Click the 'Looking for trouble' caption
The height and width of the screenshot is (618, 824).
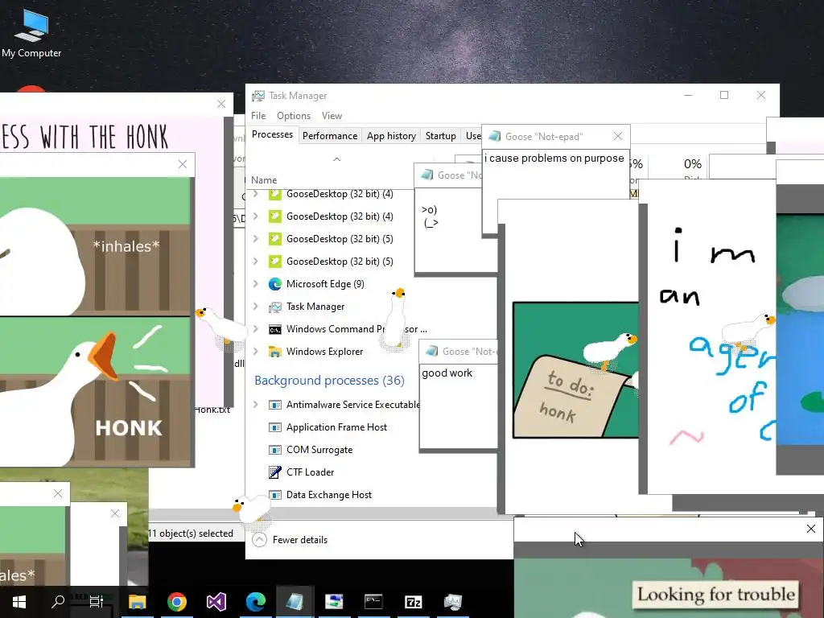pyautogui.click(x=716, y=595)
